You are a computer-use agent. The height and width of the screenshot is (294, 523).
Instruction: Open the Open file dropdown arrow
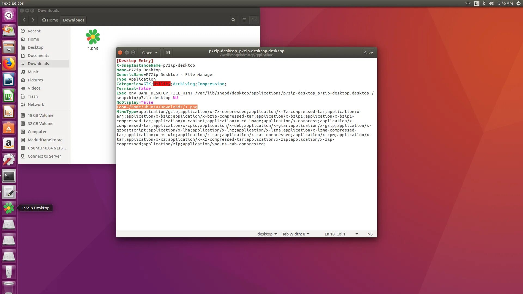coord(156,53)
